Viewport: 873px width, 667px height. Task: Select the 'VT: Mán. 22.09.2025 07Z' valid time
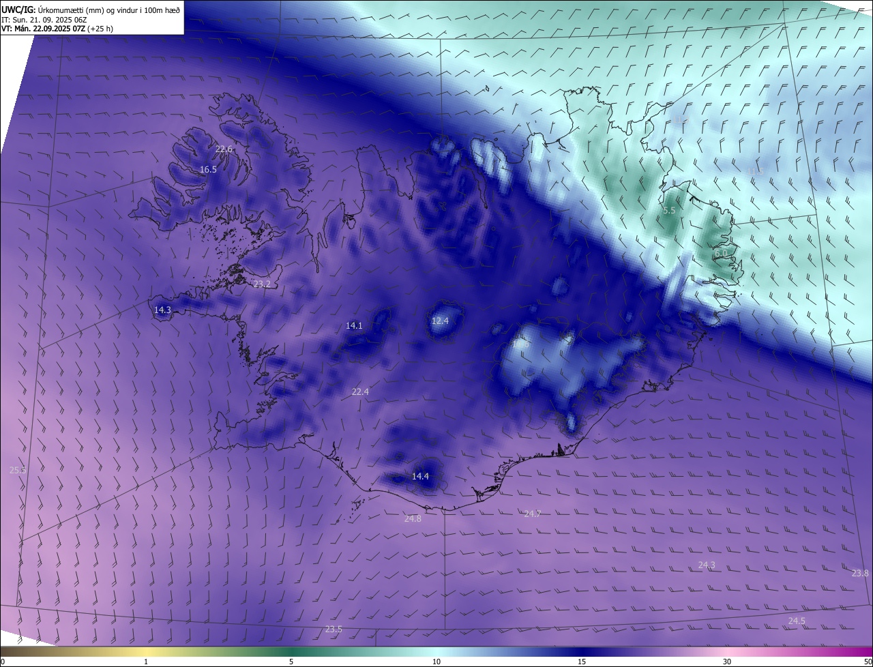pos(43,29)
